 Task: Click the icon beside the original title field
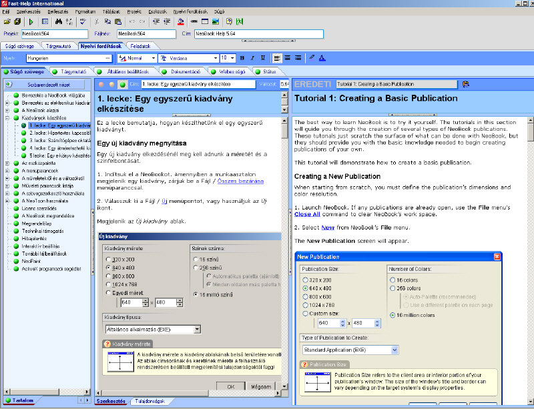point(465,84)
